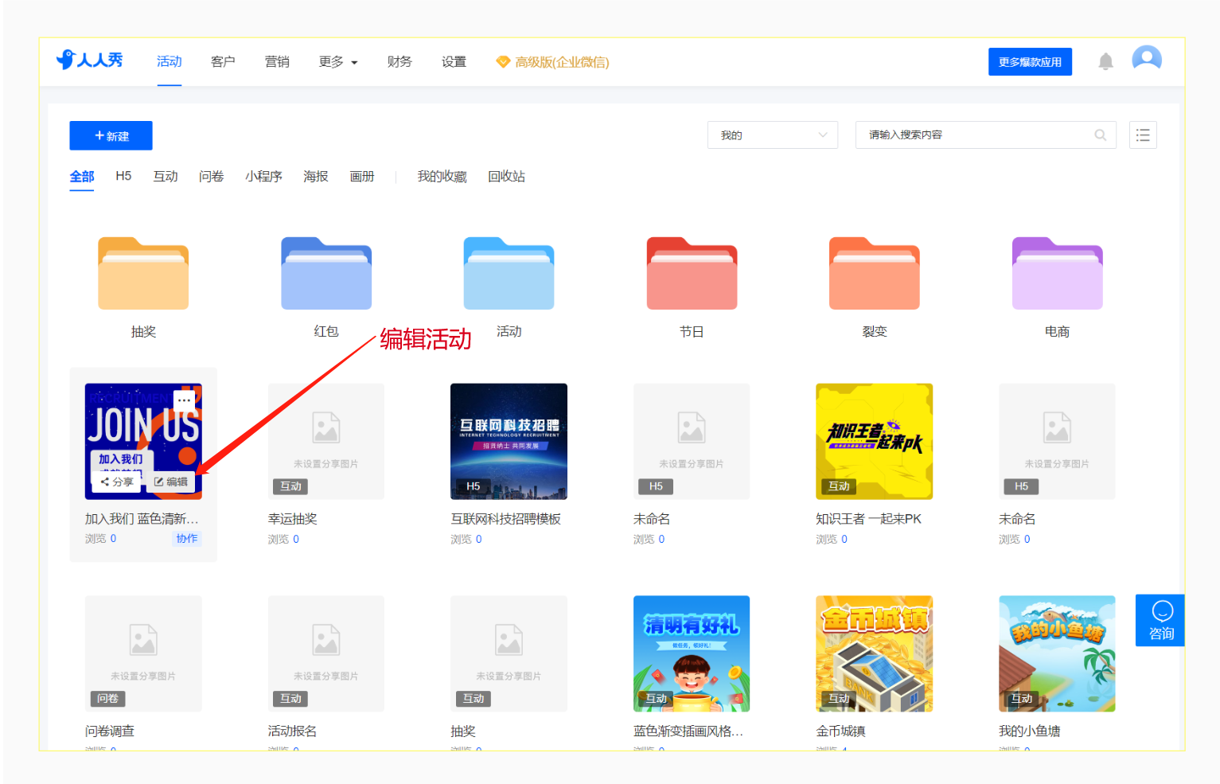1220x784 pixels.
Task: Open the 节日 red folder
Action: click(692, 273)
